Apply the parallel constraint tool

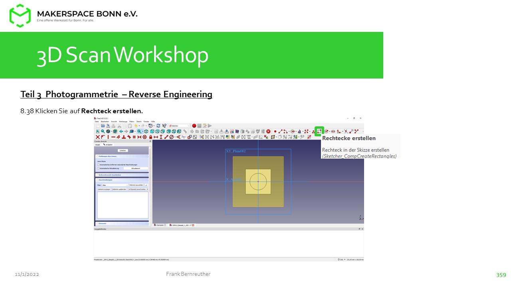(119, 137)
